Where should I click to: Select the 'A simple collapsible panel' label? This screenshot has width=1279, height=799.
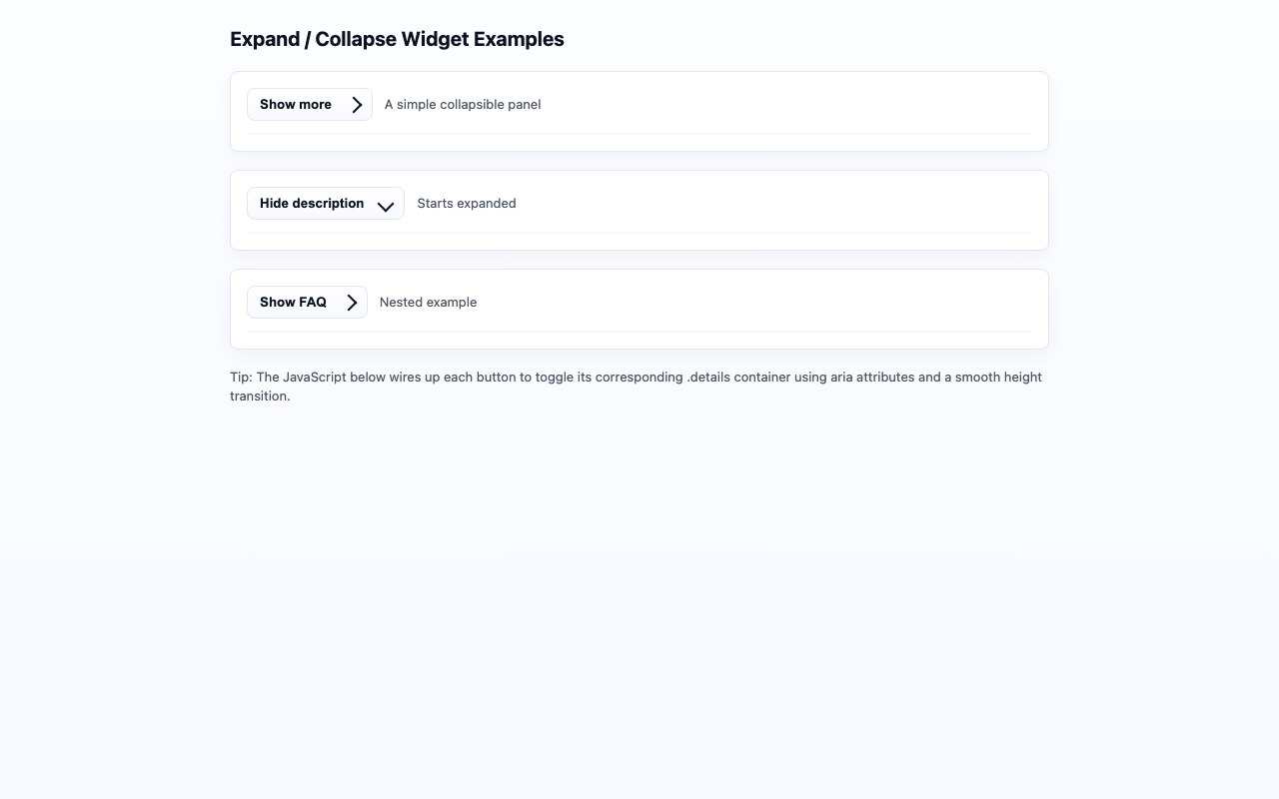462,104
